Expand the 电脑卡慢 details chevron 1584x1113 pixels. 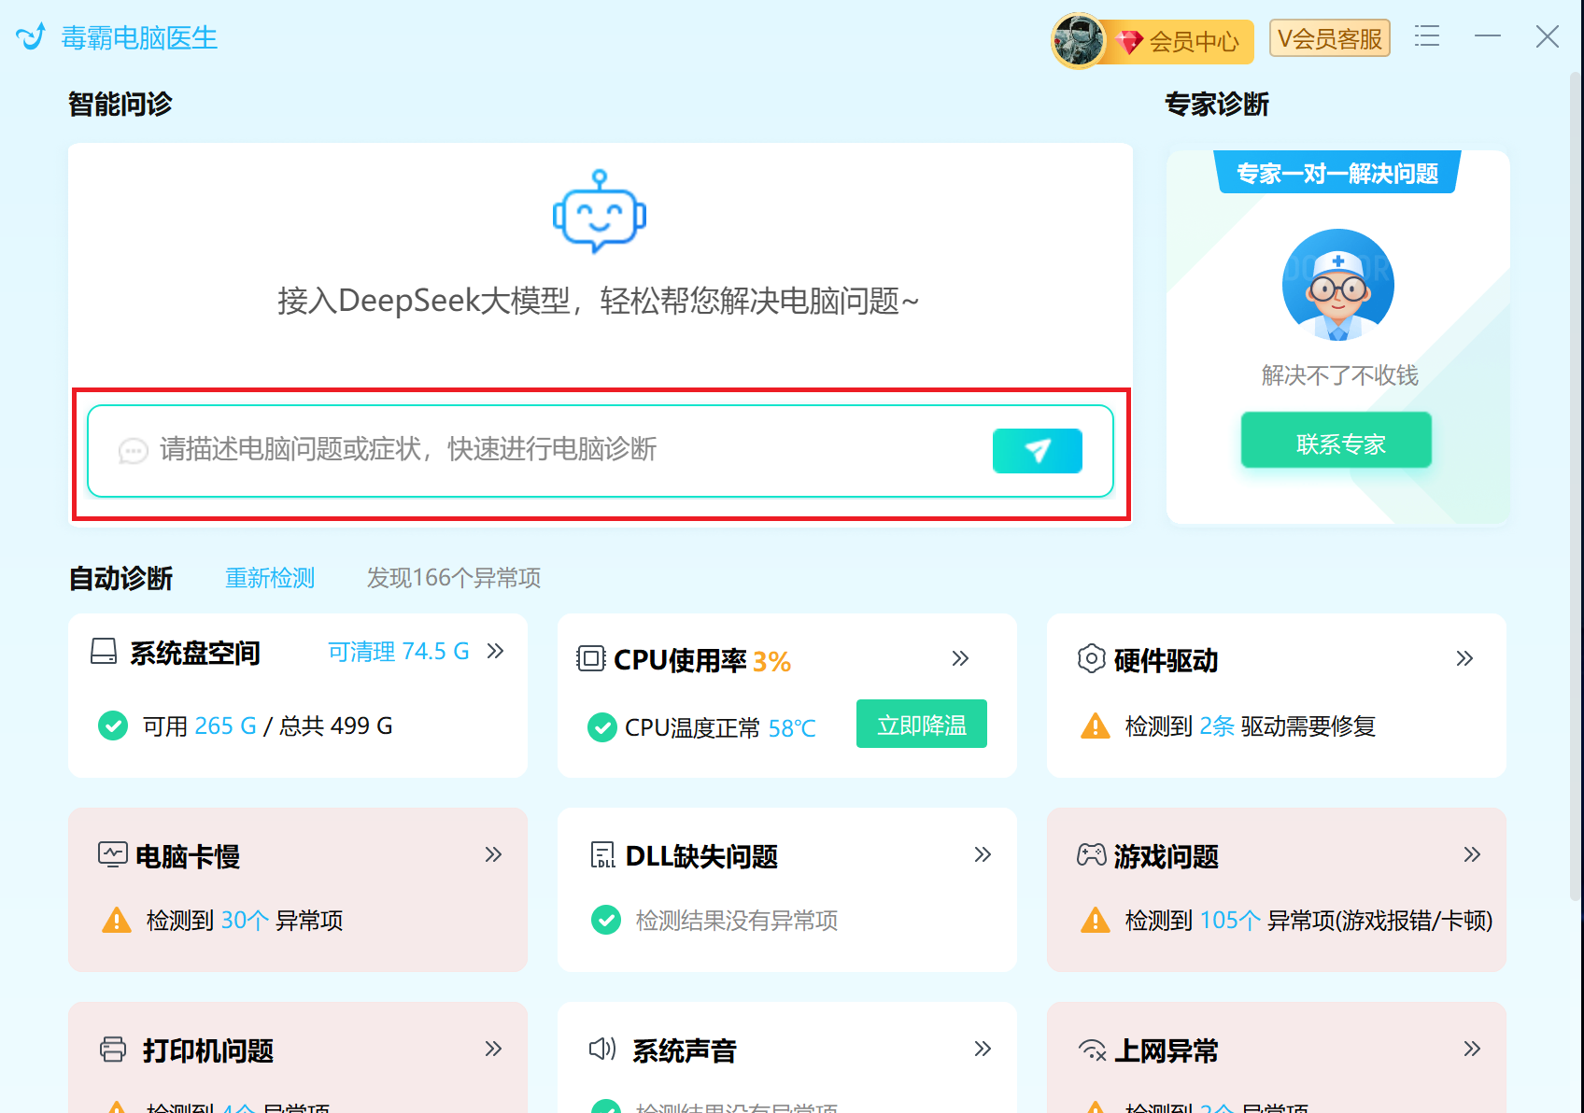493,854
